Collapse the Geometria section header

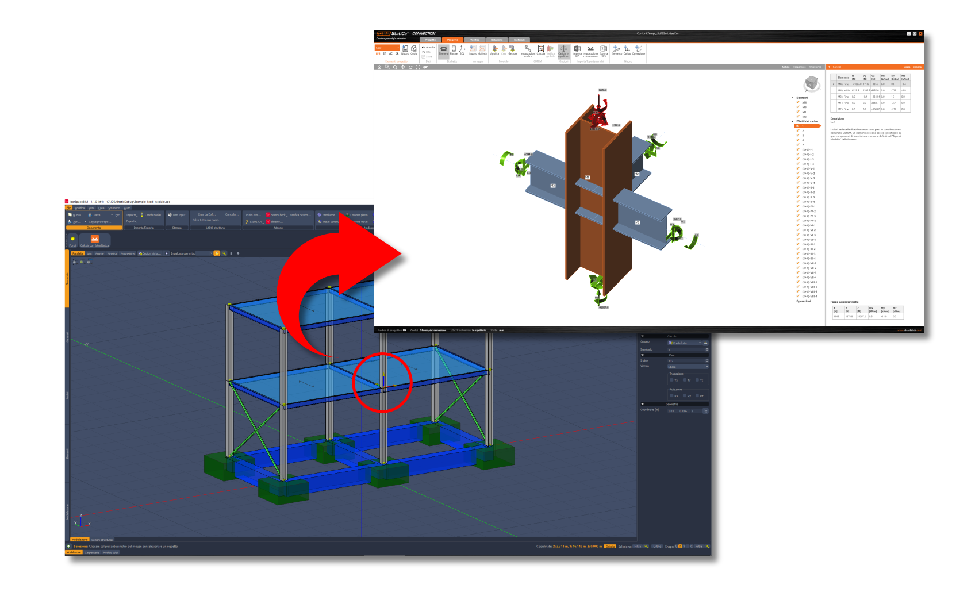[674, 404]
